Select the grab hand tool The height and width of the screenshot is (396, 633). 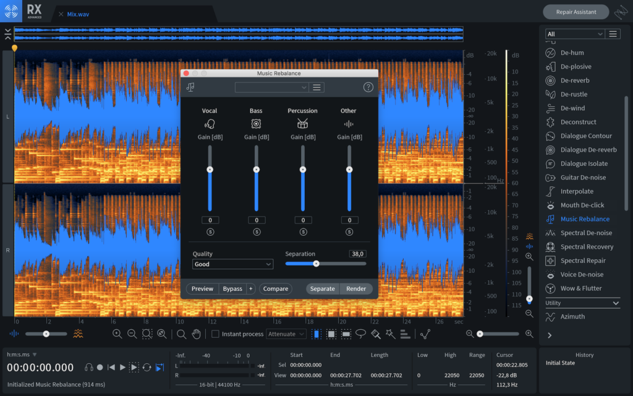pos(196,334)
